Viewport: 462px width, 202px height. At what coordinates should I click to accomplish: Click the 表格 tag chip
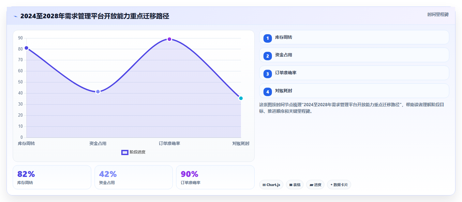(x=295, y=185)
